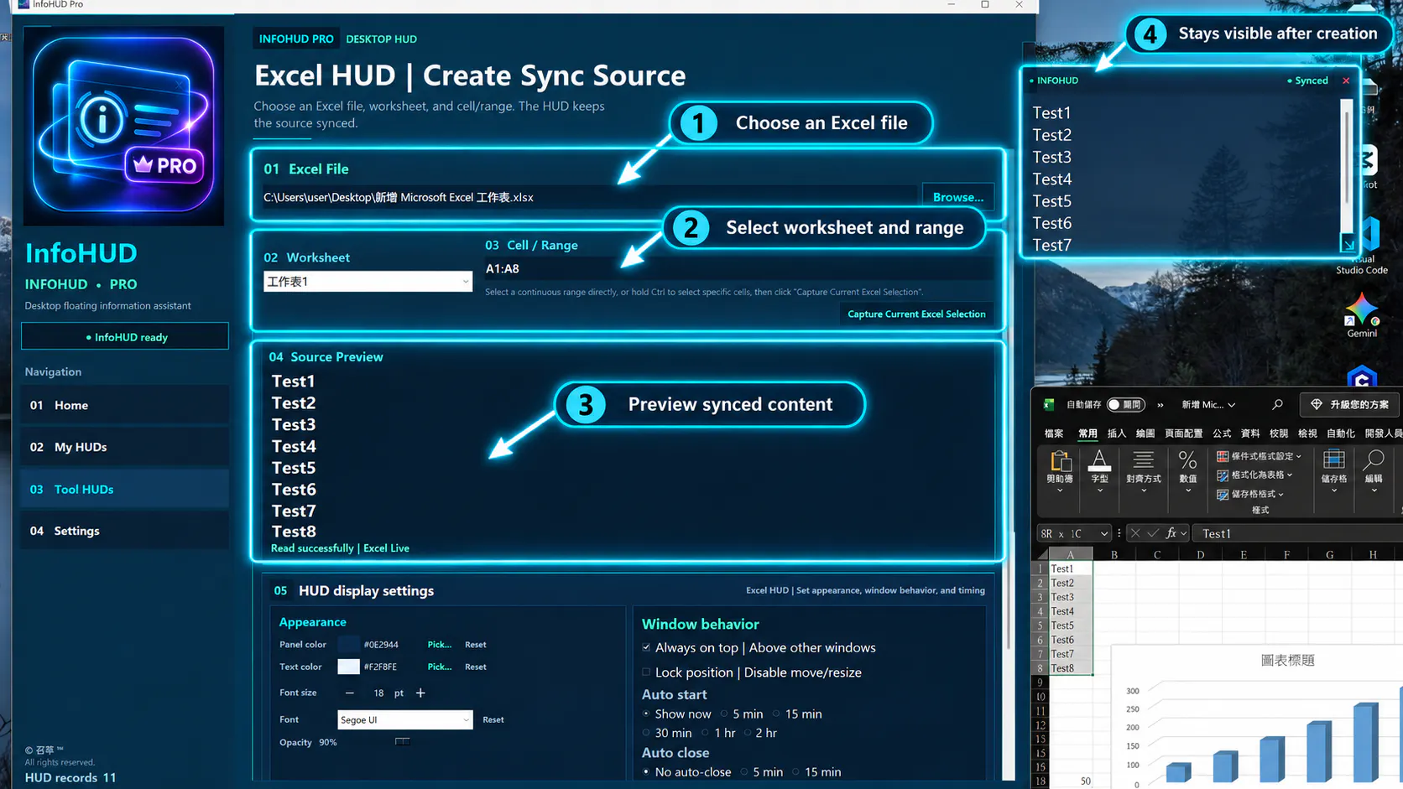Click the quick access overflow chevrons in Excel
This screenshot has width=1403, height=789.
1160,405
